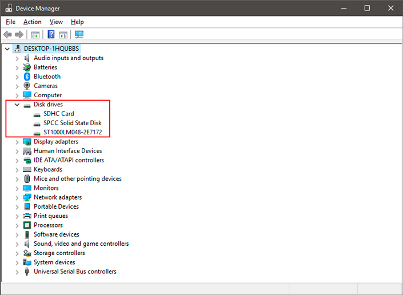Click the Mice and other pointing devices icon
Viewport: 403px width, 295px height.
point(27,178)
